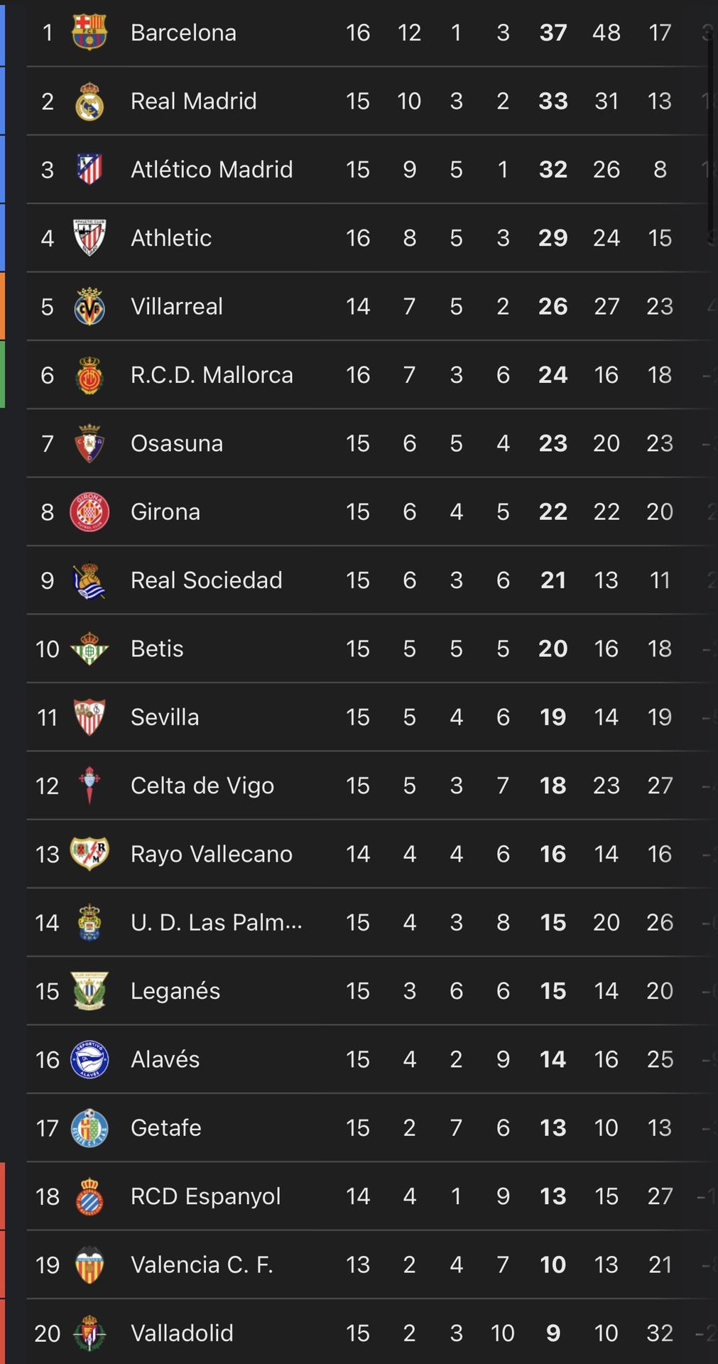The width and height of the screenshot is (718, 1364).
Task: Click Valladolid's bold points value 9
Action: (553, 1333)
